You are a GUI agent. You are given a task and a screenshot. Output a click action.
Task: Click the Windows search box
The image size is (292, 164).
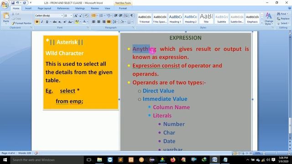pyautogui.click(x=47, y=160)
